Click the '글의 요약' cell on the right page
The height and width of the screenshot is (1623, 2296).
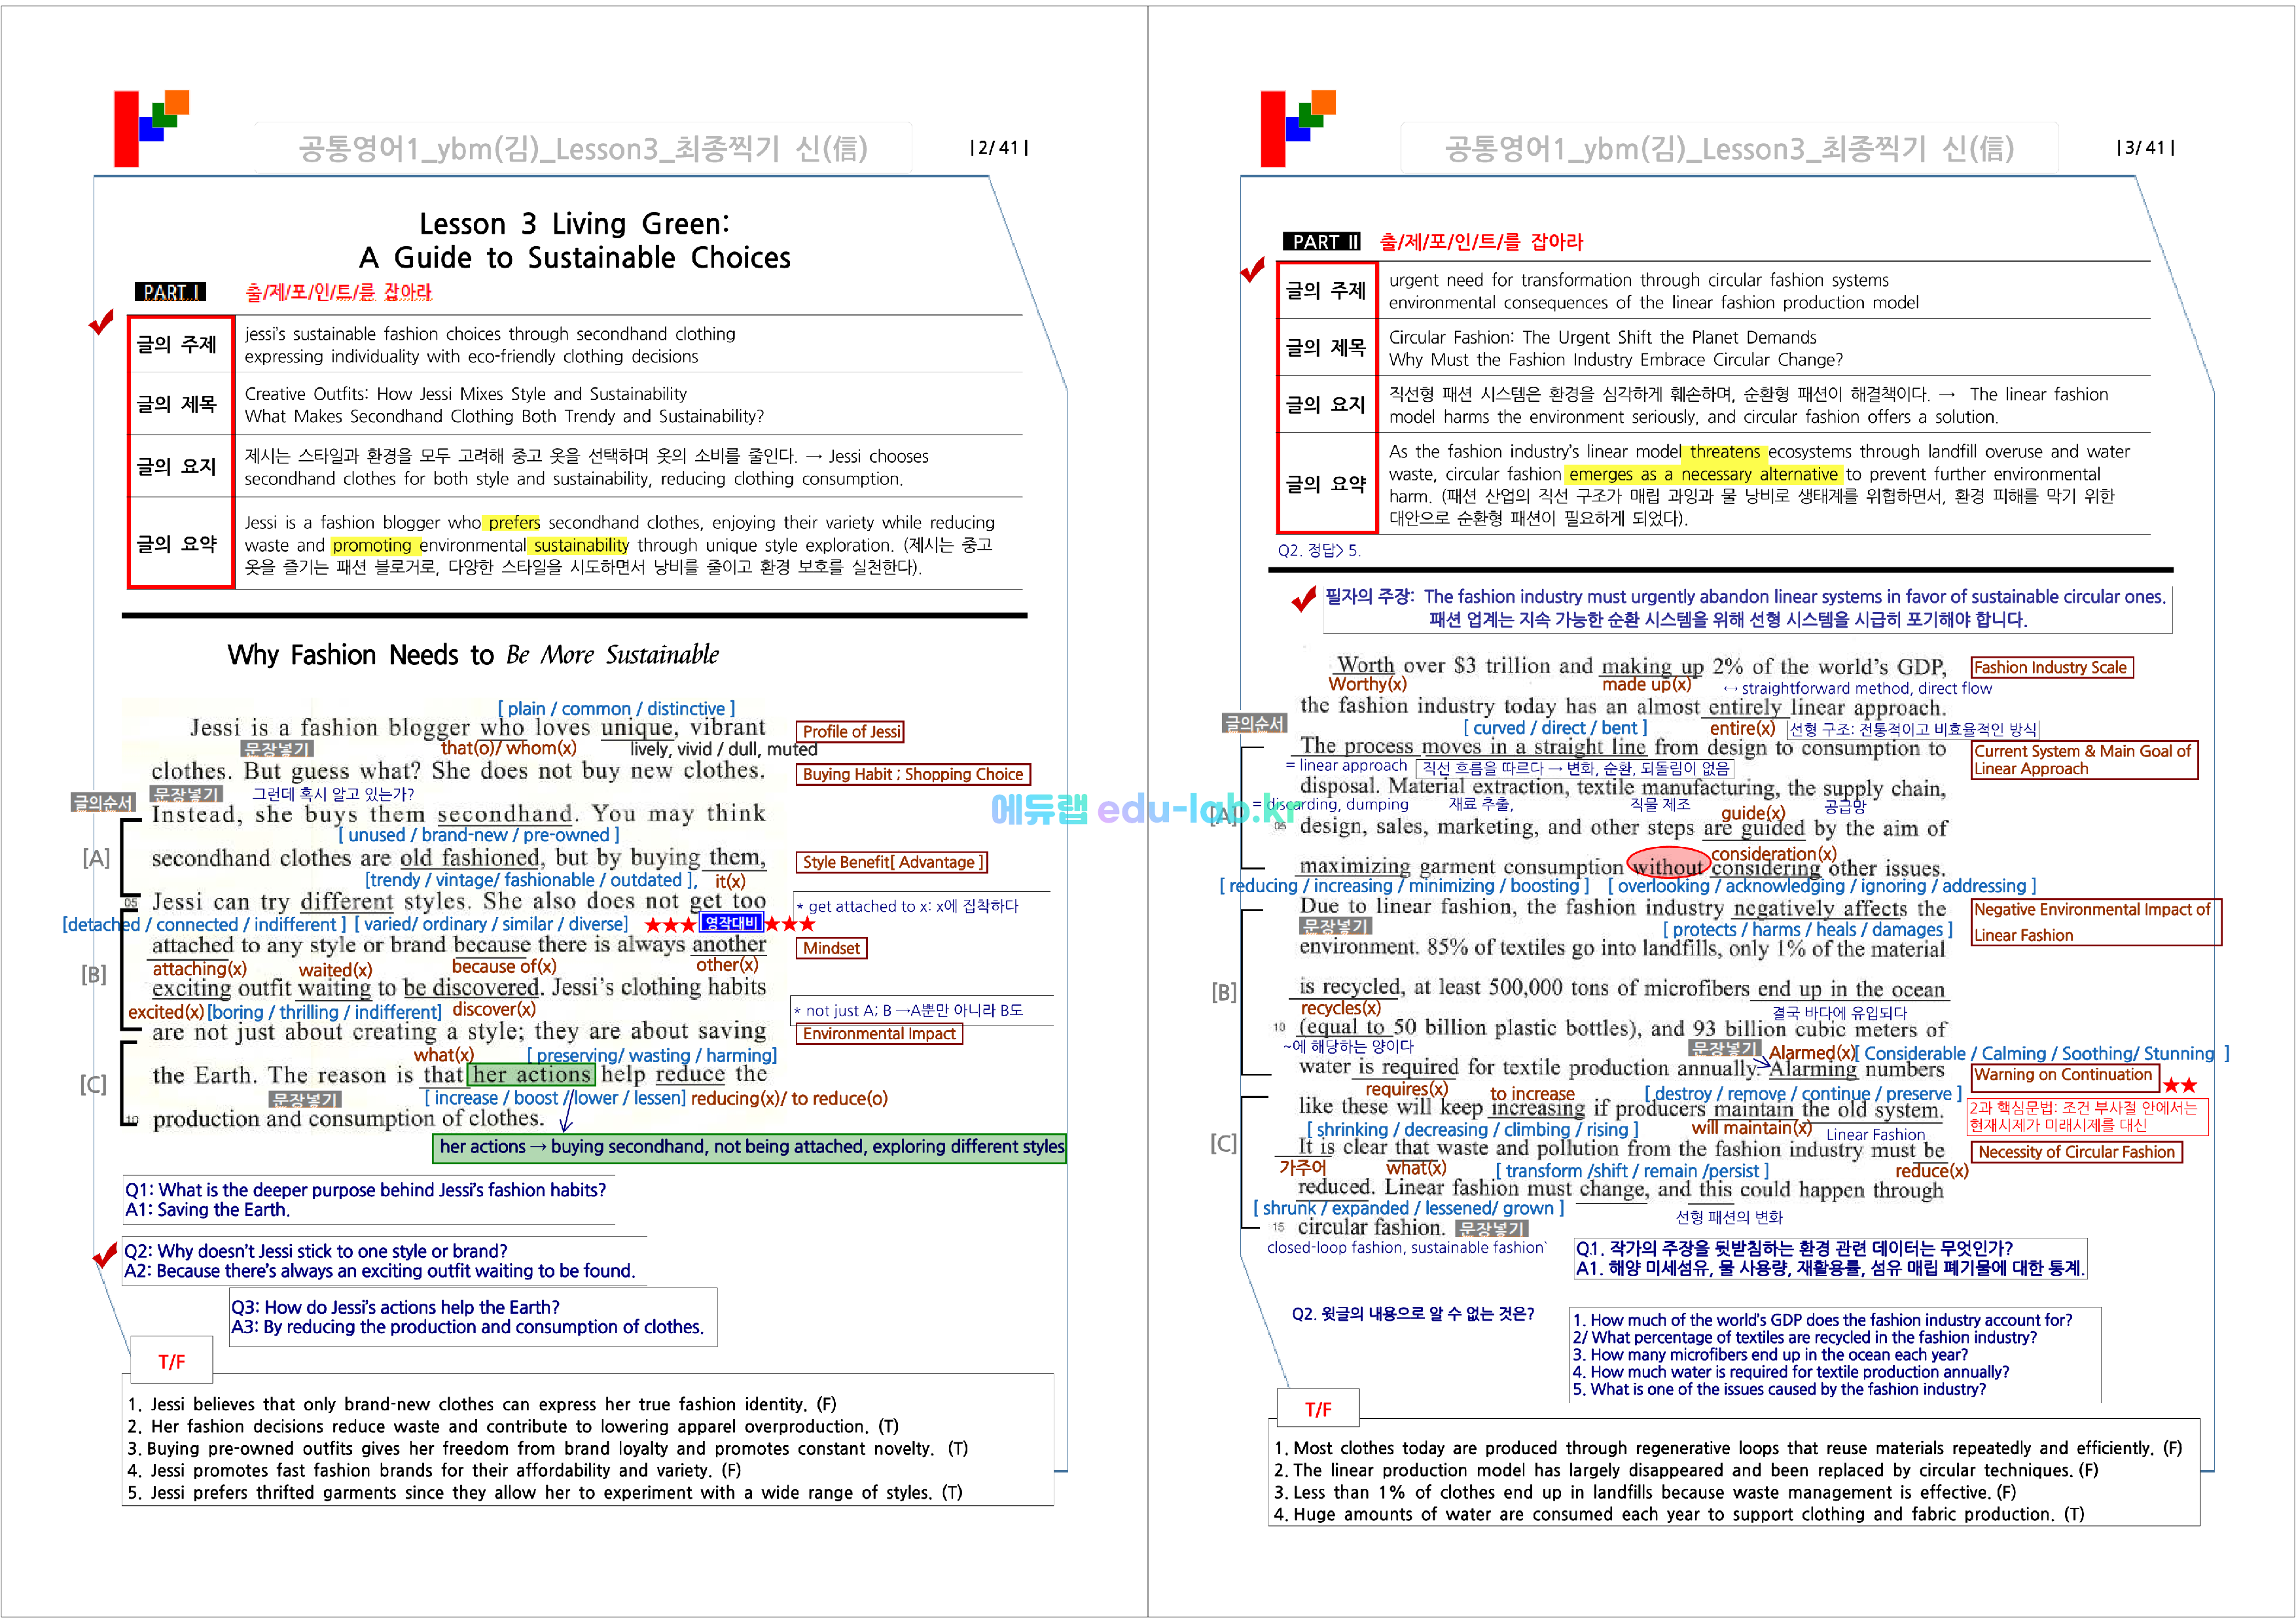point(1326,484)
